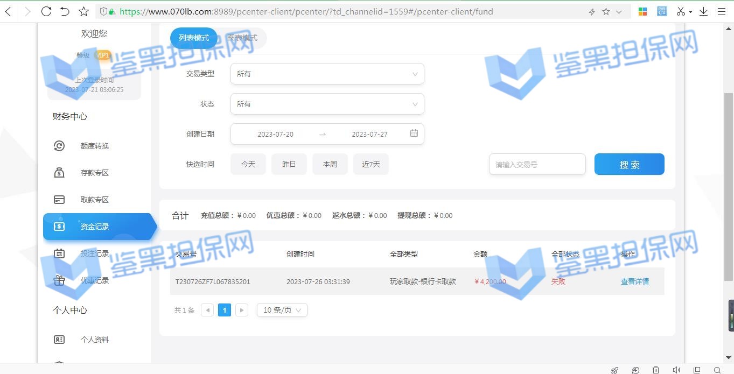Click the page vertical scrollbar
734x374 pixels.
point(729,188)
